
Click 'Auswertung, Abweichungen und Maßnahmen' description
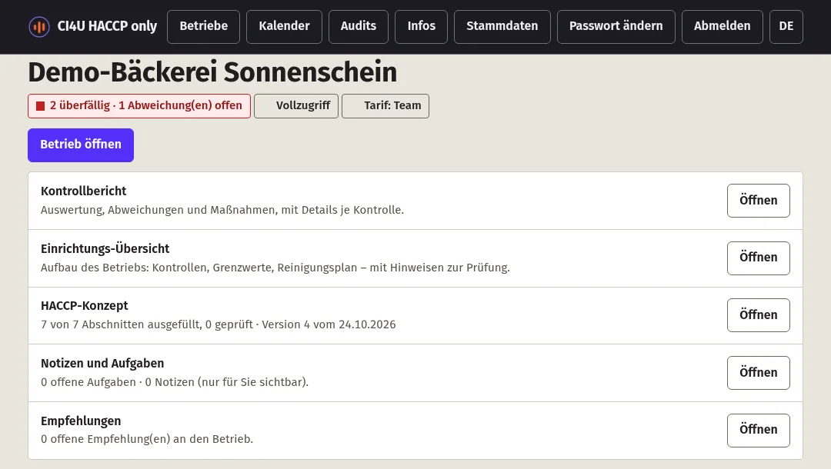coord(222,210)
